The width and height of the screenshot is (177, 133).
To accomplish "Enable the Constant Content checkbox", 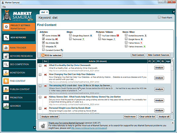I will point(43,50).
